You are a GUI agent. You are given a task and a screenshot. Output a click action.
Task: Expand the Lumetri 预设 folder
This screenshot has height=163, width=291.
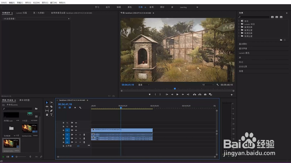click(239, 24)
